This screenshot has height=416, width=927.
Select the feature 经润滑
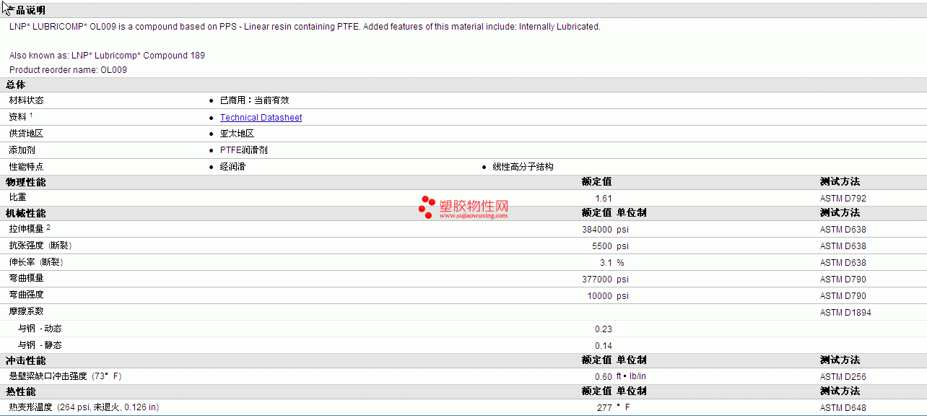(x=232, y=167)
